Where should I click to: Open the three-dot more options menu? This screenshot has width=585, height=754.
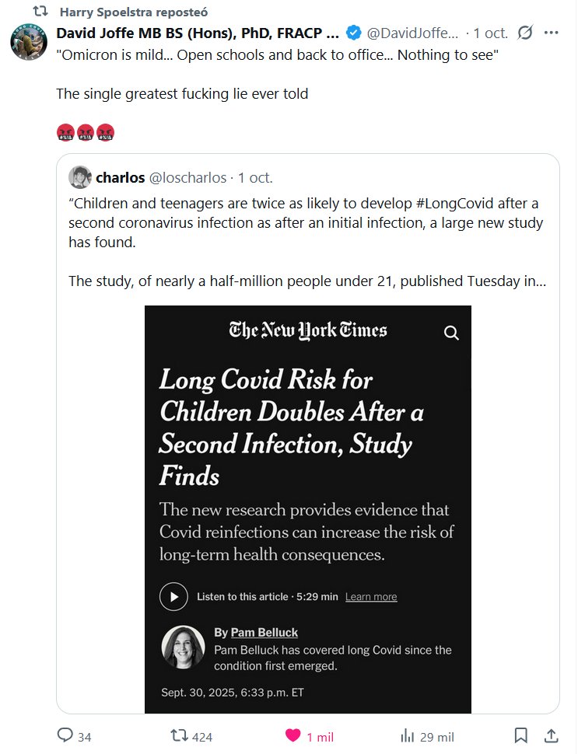pos(551,33)
